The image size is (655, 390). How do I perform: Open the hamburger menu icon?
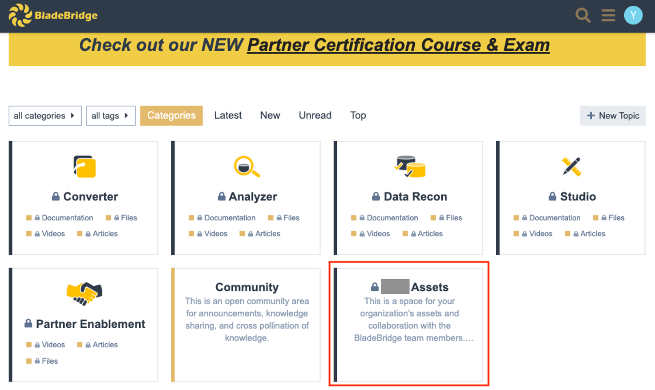608,16
